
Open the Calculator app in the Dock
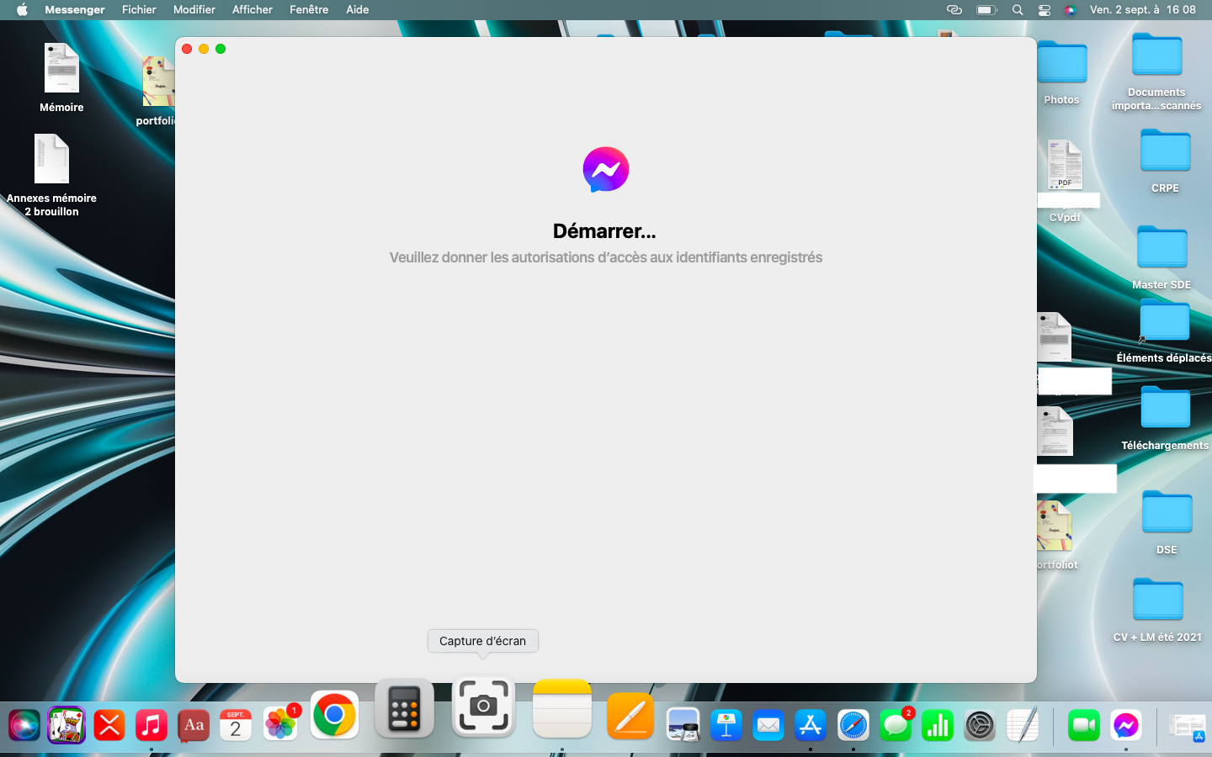tap(404, 708)
